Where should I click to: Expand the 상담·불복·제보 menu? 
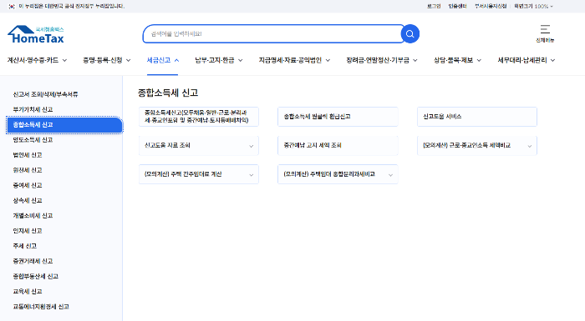pos(457,60)
